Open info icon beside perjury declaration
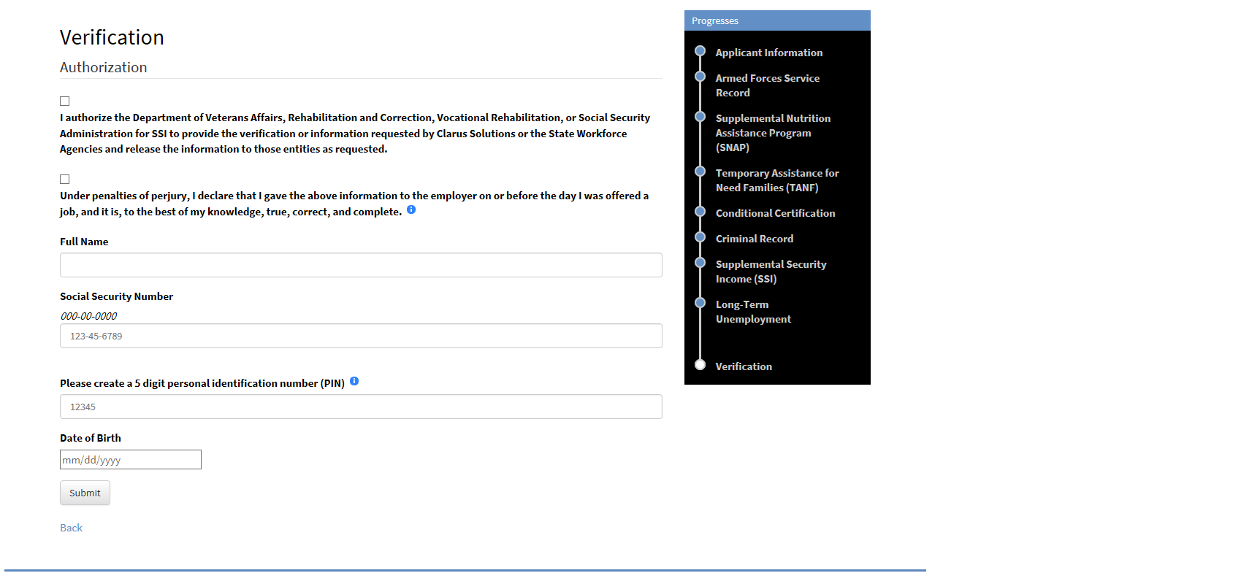1241x573 pixels. click(x=411, y=209)
